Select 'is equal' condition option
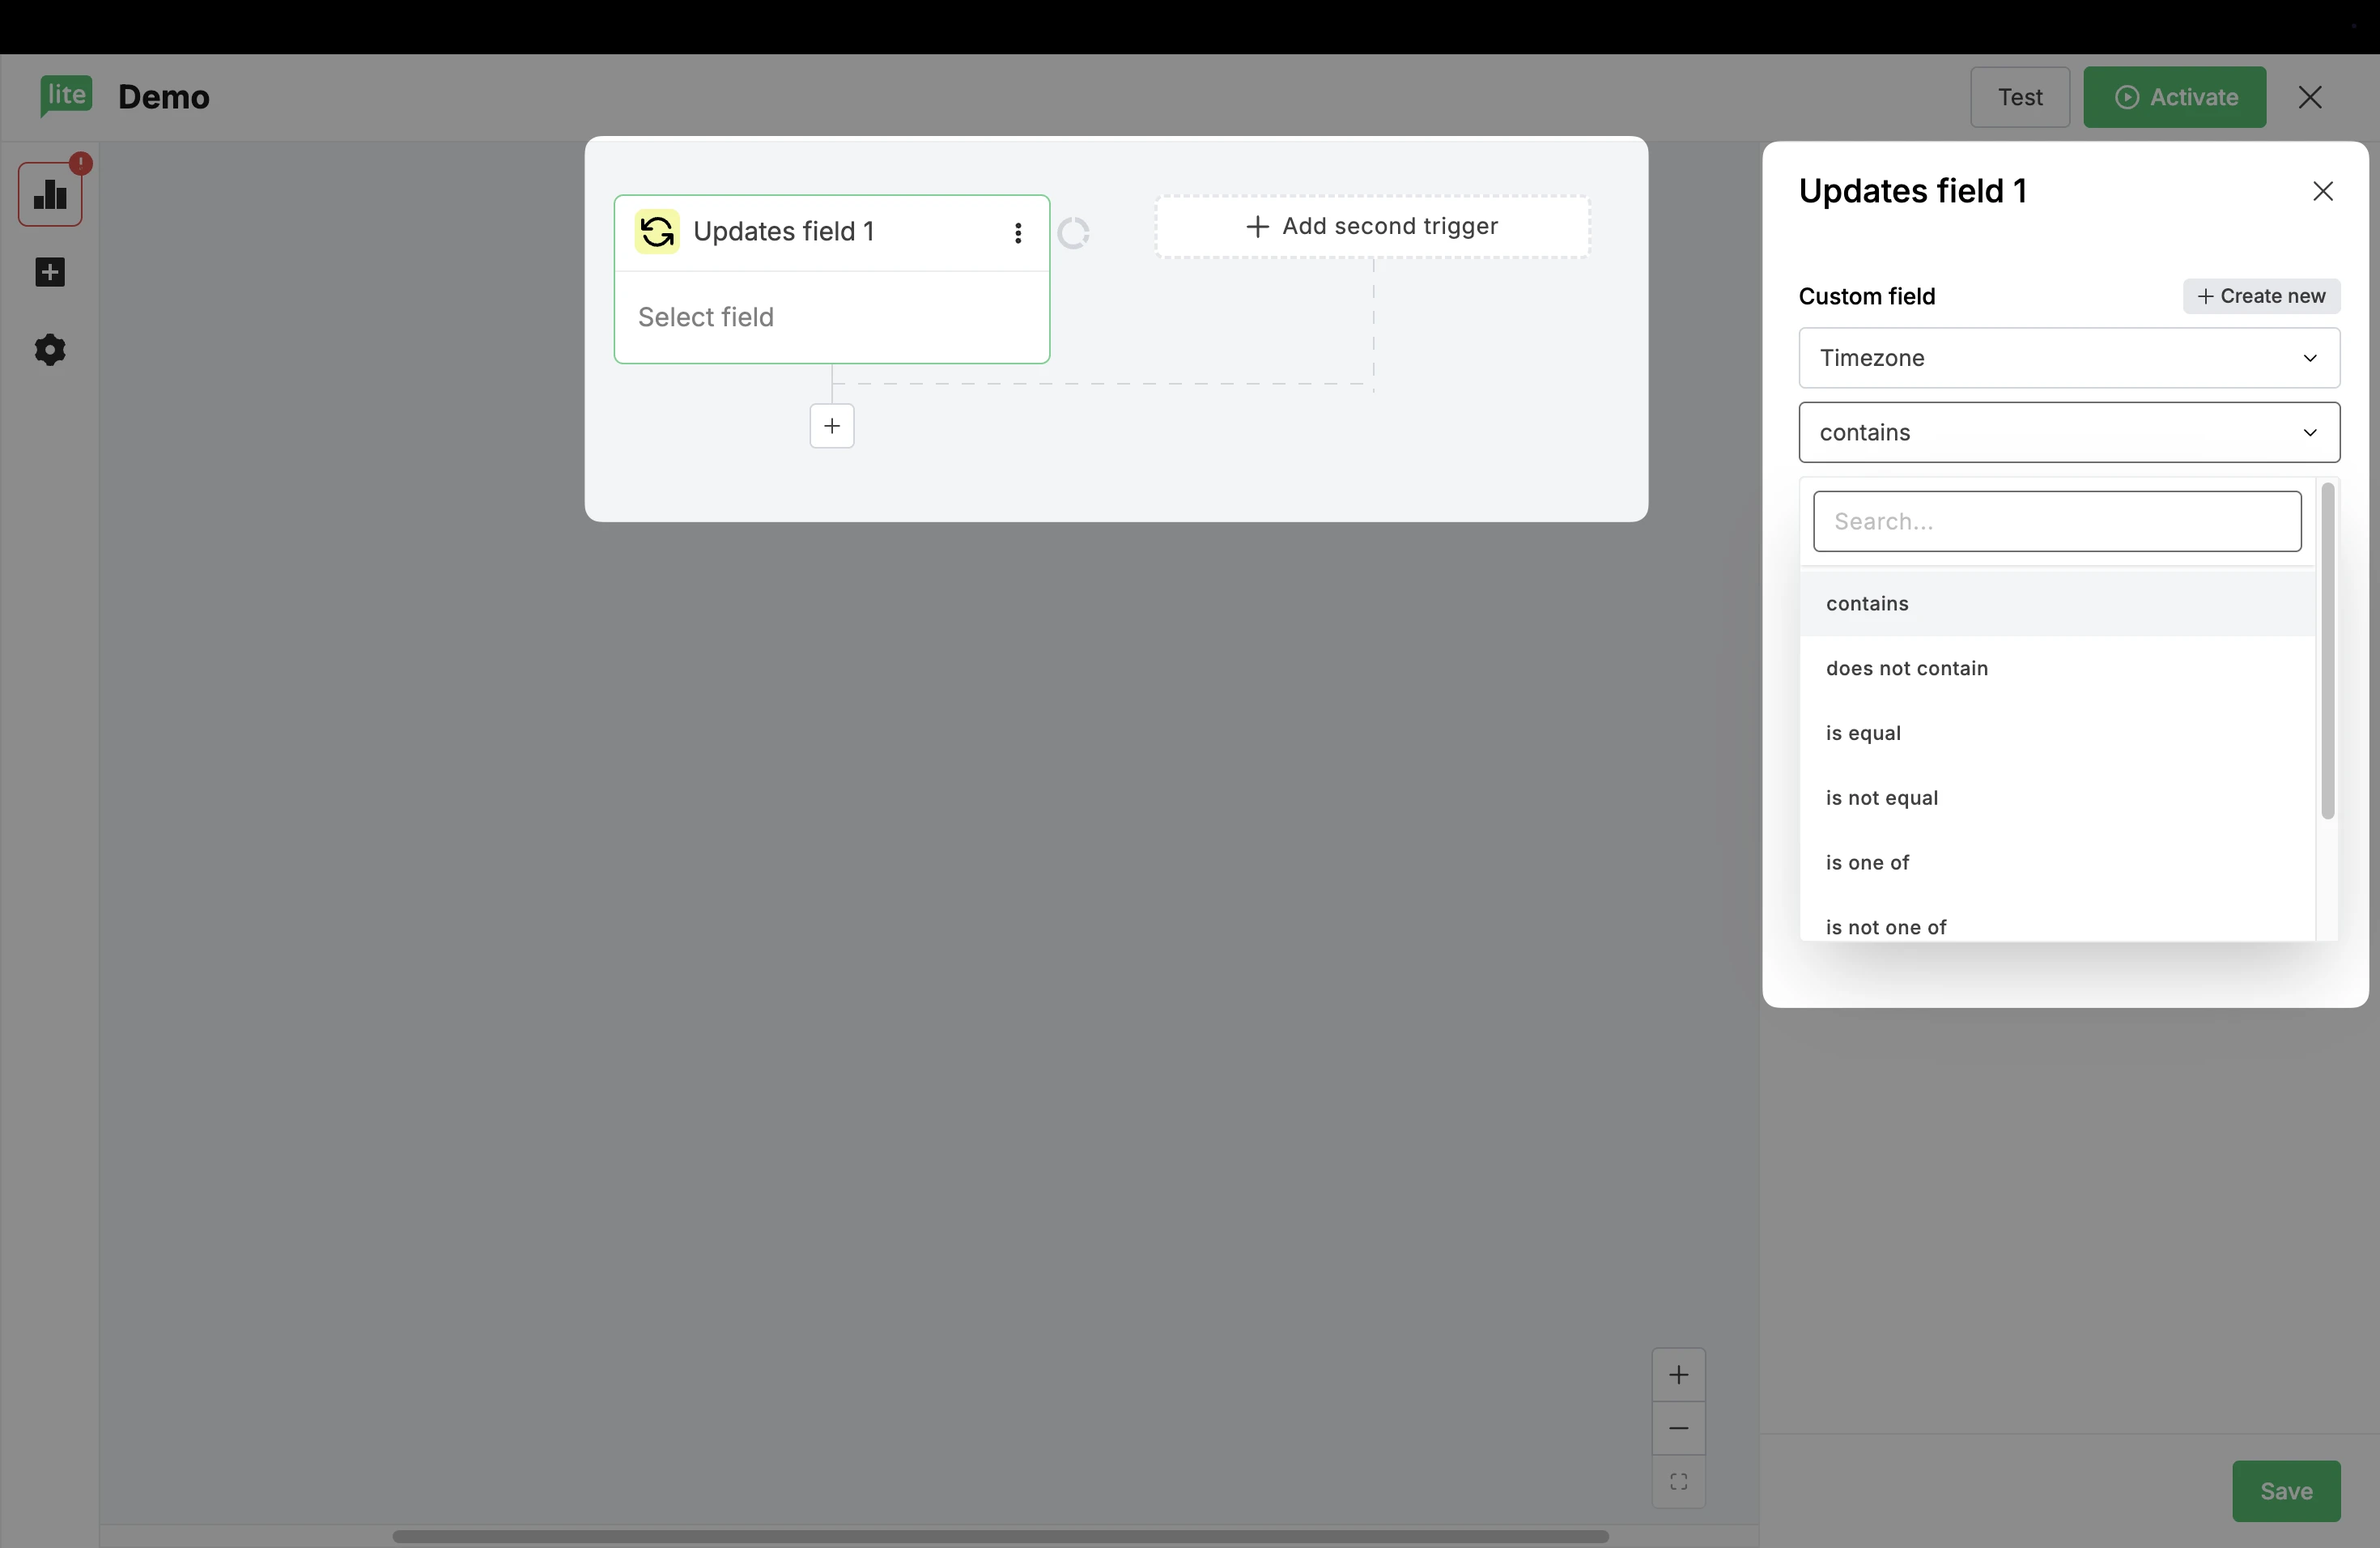 (1863, 733)
